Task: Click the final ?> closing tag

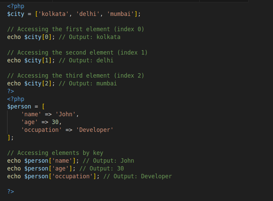Action: 11,192
